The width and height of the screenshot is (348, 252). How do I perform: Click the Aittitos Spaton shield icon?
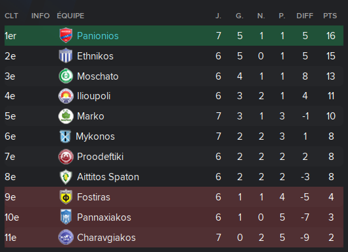tap(66, 177)
